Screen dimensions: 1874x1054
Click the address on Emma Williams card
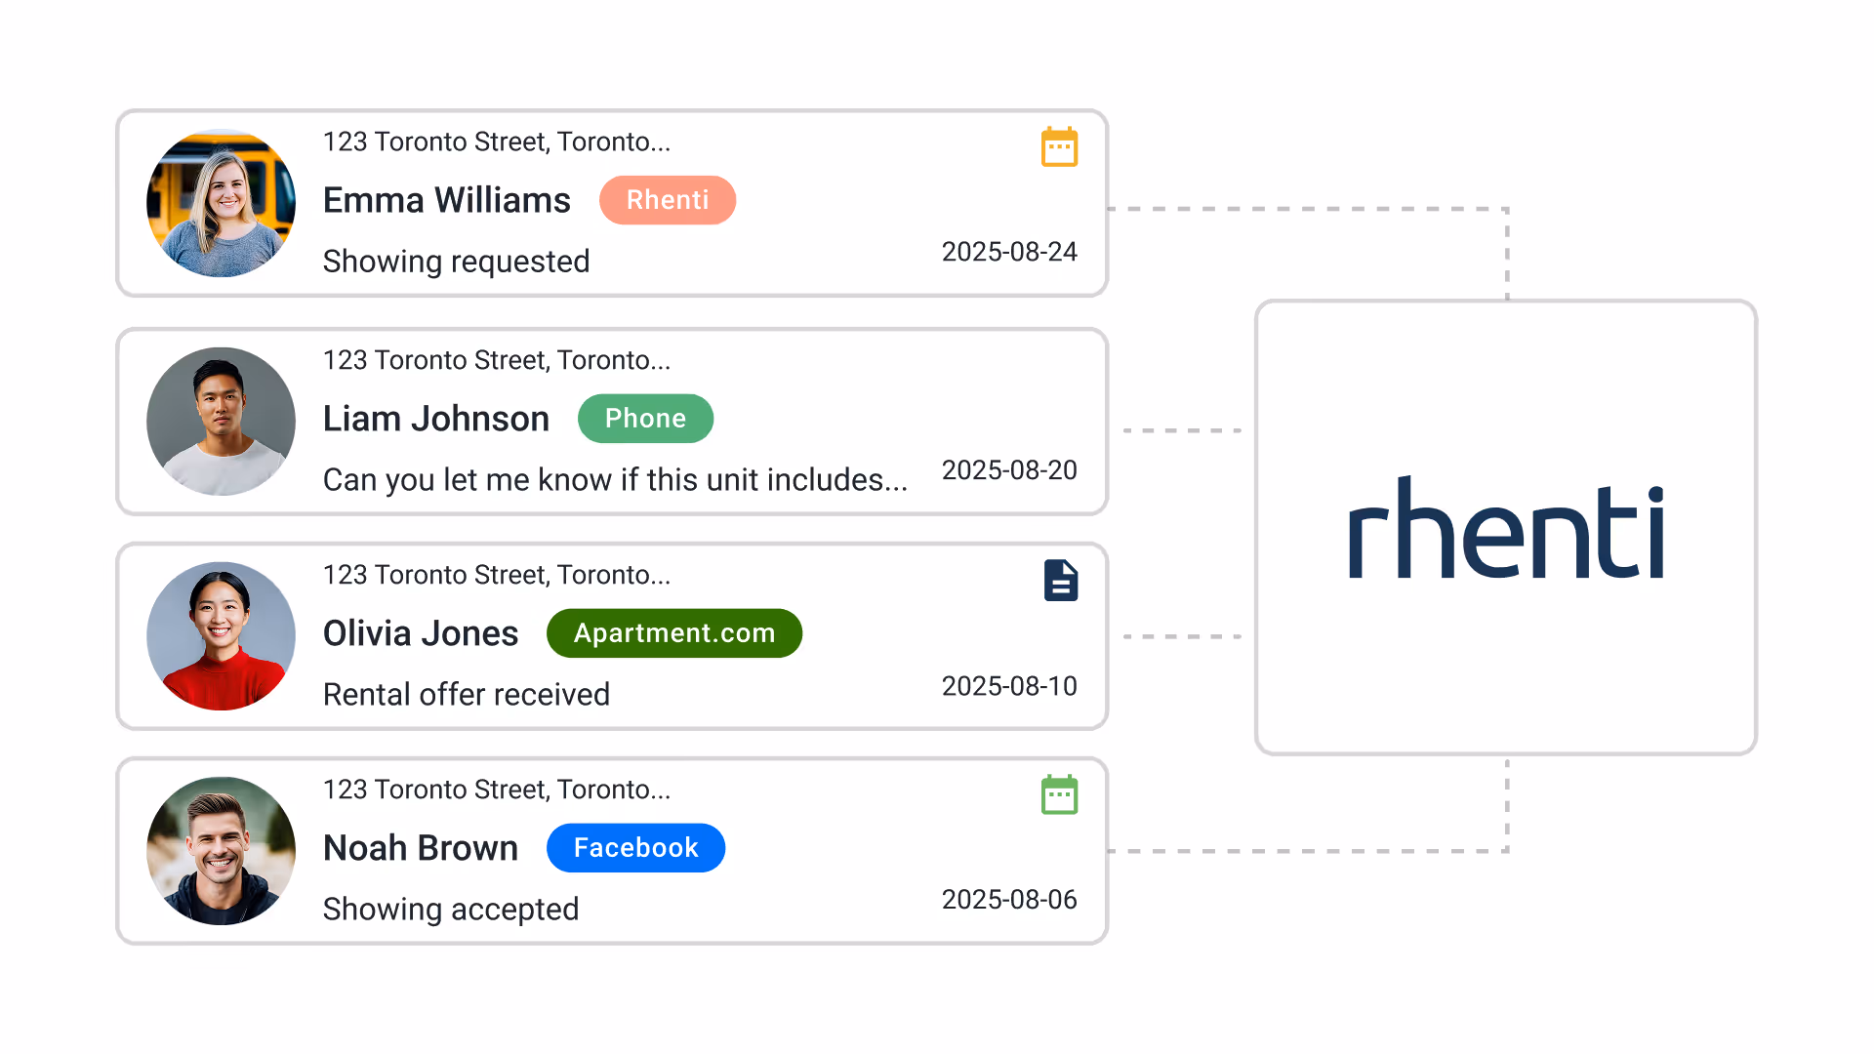497,142
